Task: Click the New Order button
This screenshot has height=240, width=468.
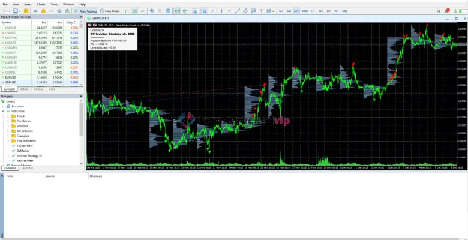Action: 110,11
